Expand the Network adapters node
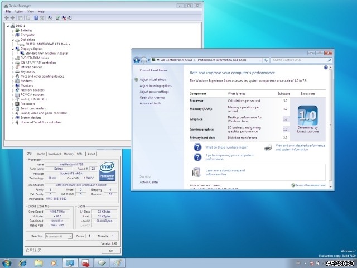 click(x=13, y=90)
